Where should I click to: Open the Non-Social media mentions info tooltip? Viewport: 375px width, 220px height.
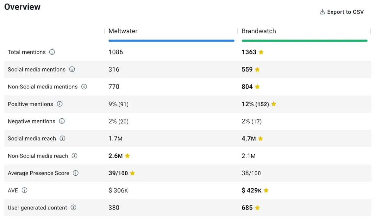(x=84, y=86)
